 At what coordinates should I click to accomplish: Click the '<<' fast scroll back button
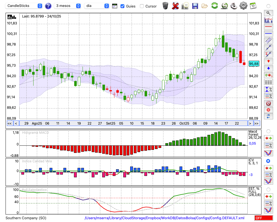[x=9, y=123]
